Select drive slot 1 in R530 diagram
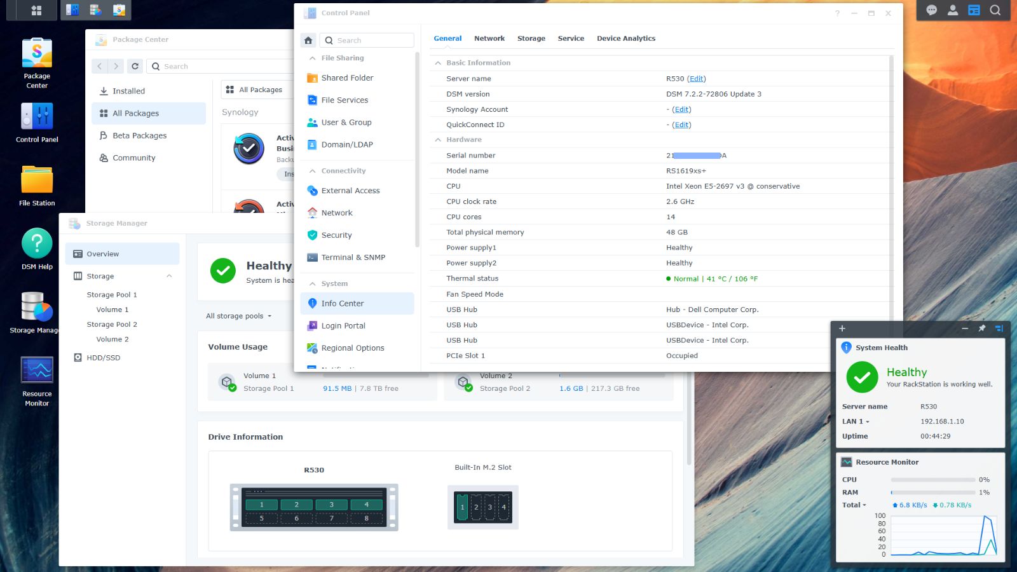Viewport: 1017px width, 572px height. tap(262, 505)
